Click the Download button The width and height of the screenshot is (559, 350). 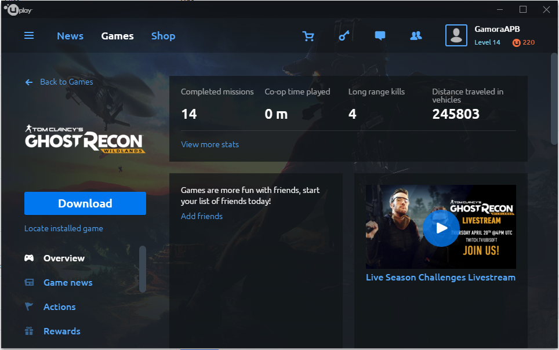85,203
